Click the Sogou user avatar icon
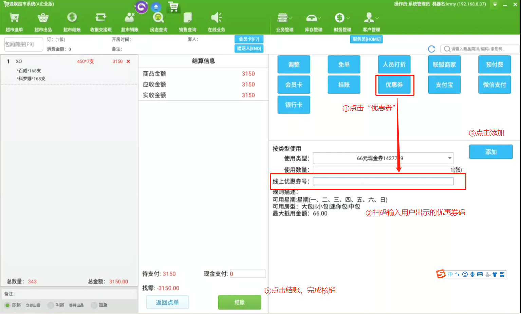The height and width of the screenshot is (314, 521). tap(488, 274)
